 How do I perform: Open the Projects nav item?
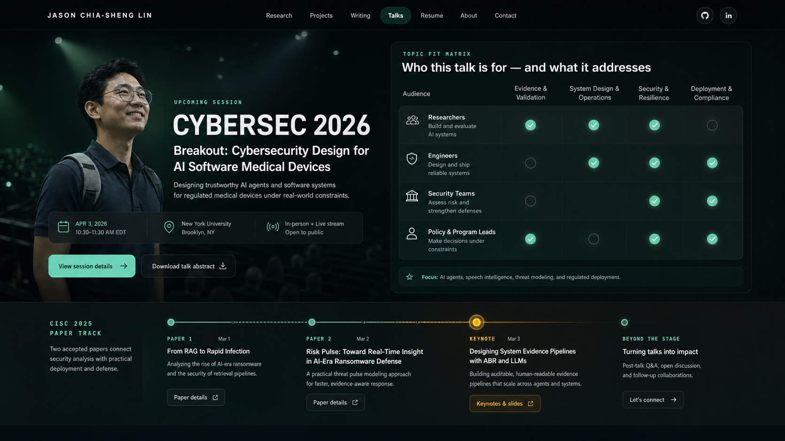[321, 15]
